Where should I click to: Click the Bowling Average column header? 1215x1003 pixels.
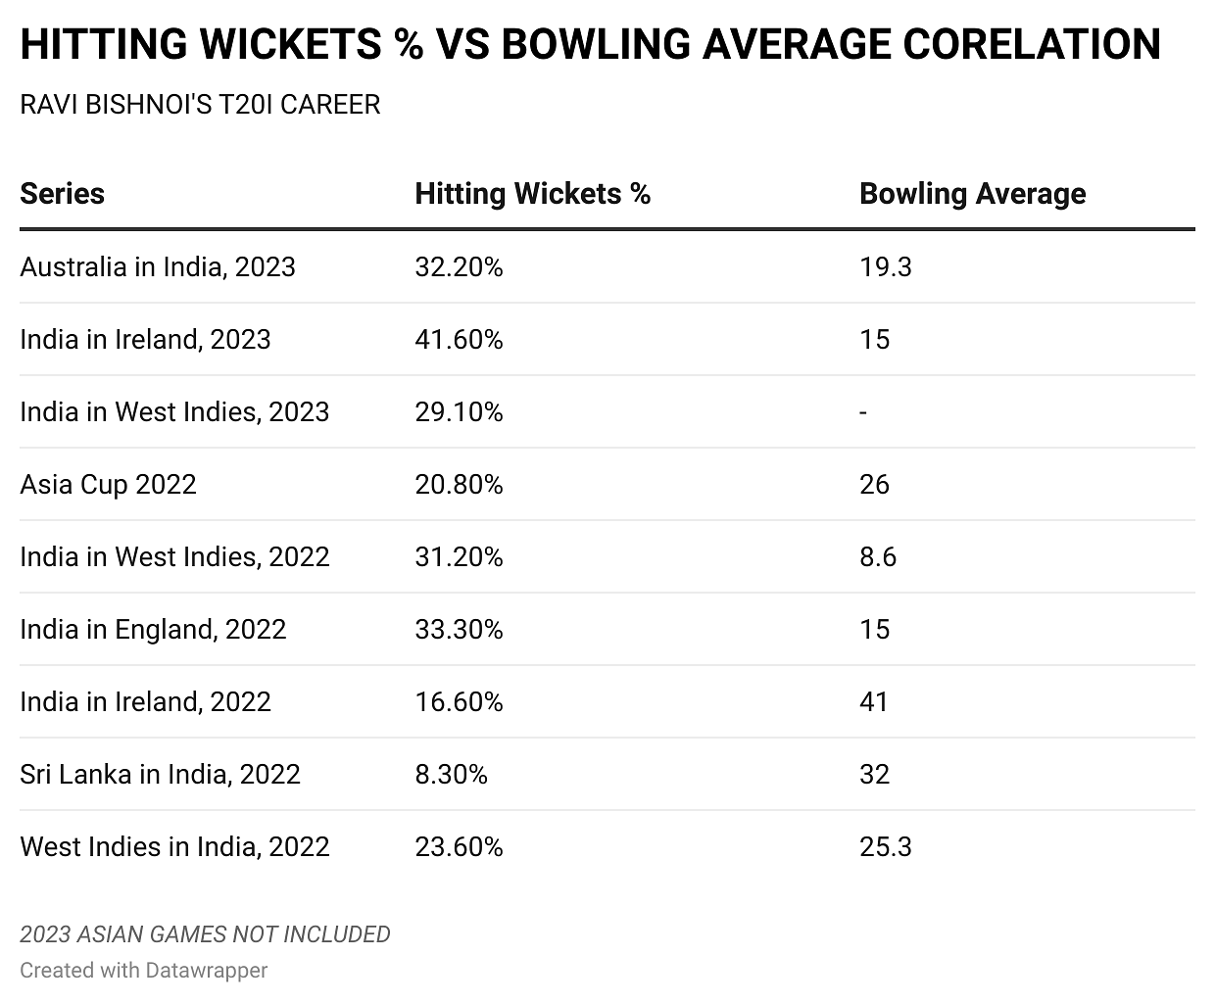pos(972,194)
